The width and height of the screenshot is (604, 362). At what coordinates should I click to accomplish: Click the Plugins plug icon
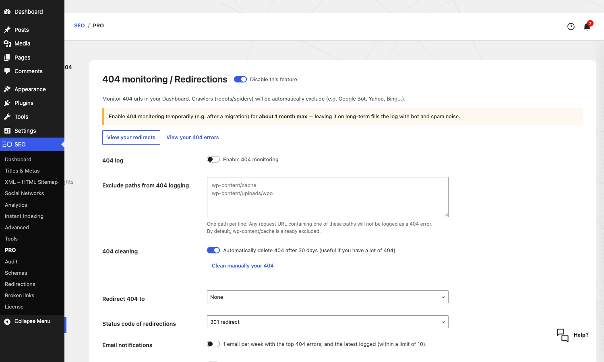tap(7, 103)
